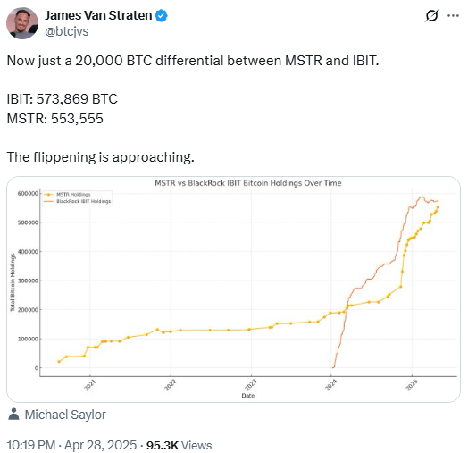Click the 600000 y-axis label

[x=28, y=194]
